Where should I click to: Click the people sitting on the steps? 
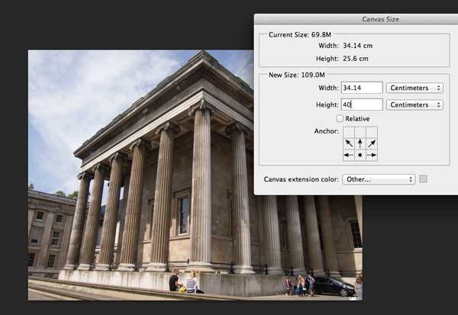pos(183,284)
